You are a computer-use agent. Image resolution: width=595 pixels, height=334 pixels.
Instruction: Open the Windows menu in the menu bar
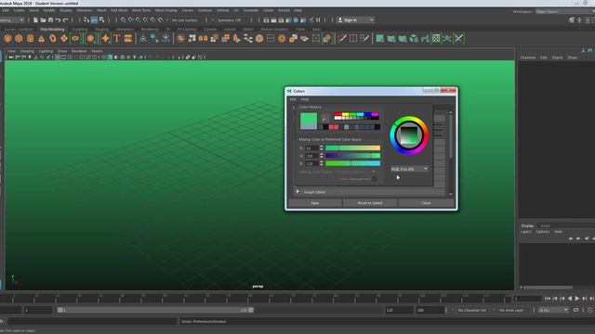pyautogui.click(x=85, y=10)
